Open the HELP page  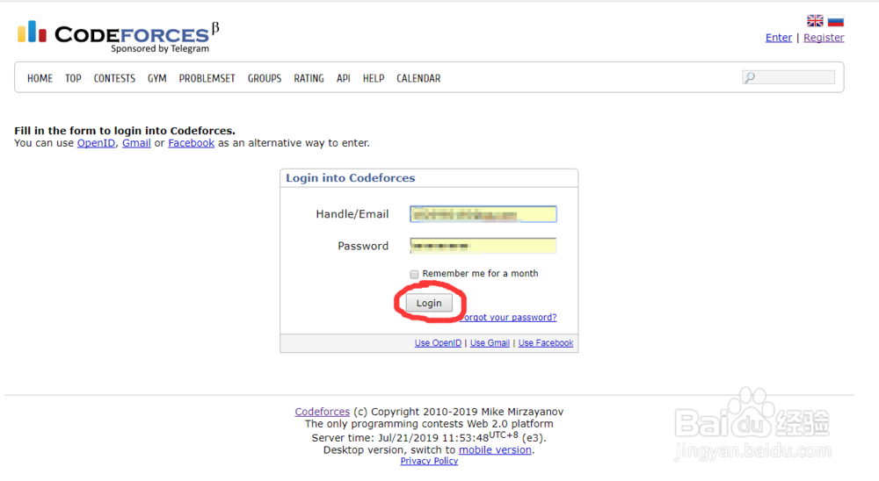(374, 78)
